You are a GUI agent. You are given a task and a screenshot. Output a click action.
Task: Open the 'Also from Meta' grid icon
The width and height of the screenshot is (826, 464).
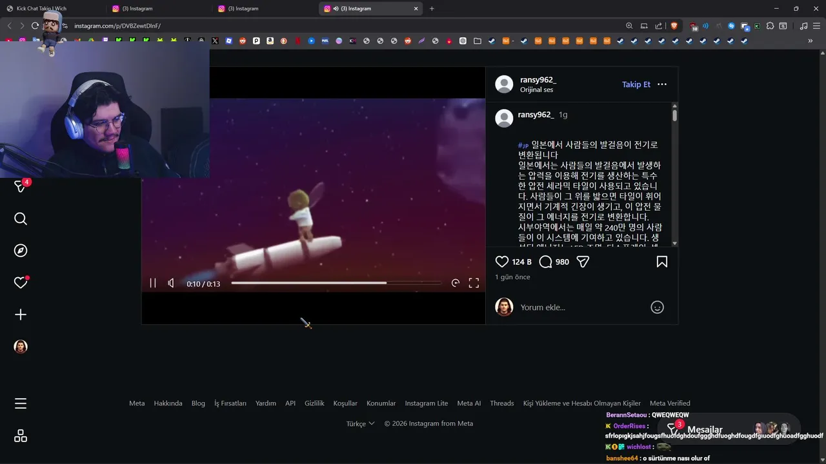click(x=21, y=436)
